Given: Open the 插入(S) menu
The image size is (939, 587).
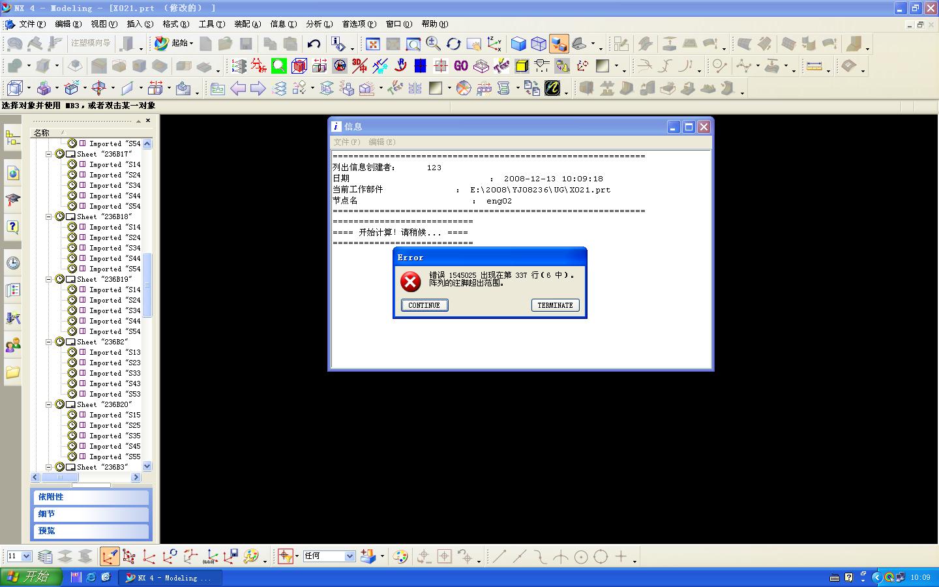Looking at the screenshot, I should (x=140, y=24).
